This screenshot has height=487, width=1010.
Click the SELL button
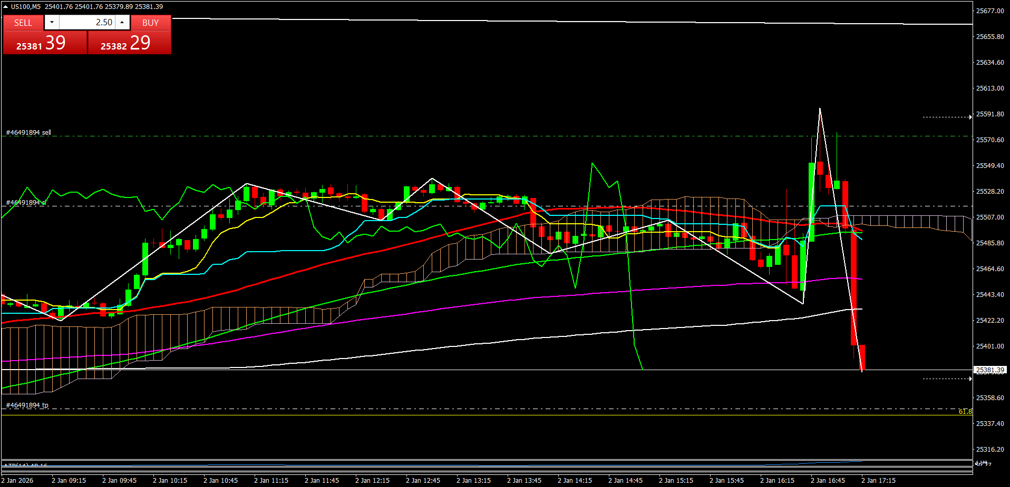pos(23,23)
